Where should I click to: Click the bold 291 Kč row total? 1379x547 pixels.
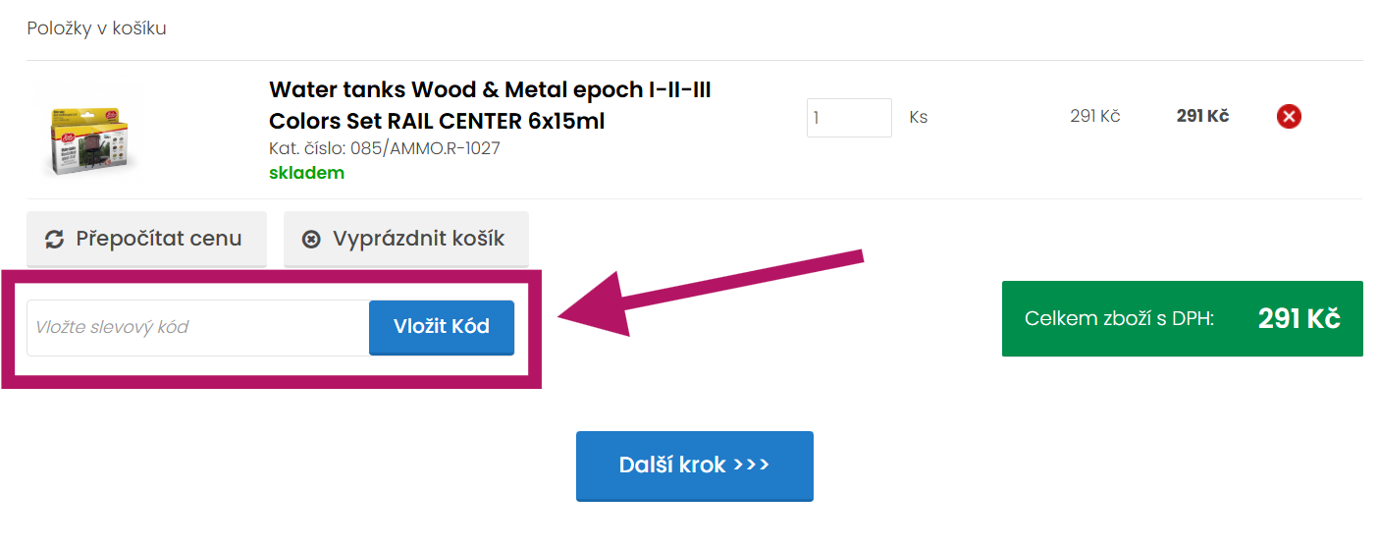[x=1202, y=116]
